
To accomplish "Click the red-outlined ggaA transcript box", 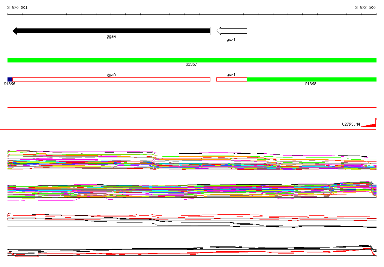I will pos(111,79).
